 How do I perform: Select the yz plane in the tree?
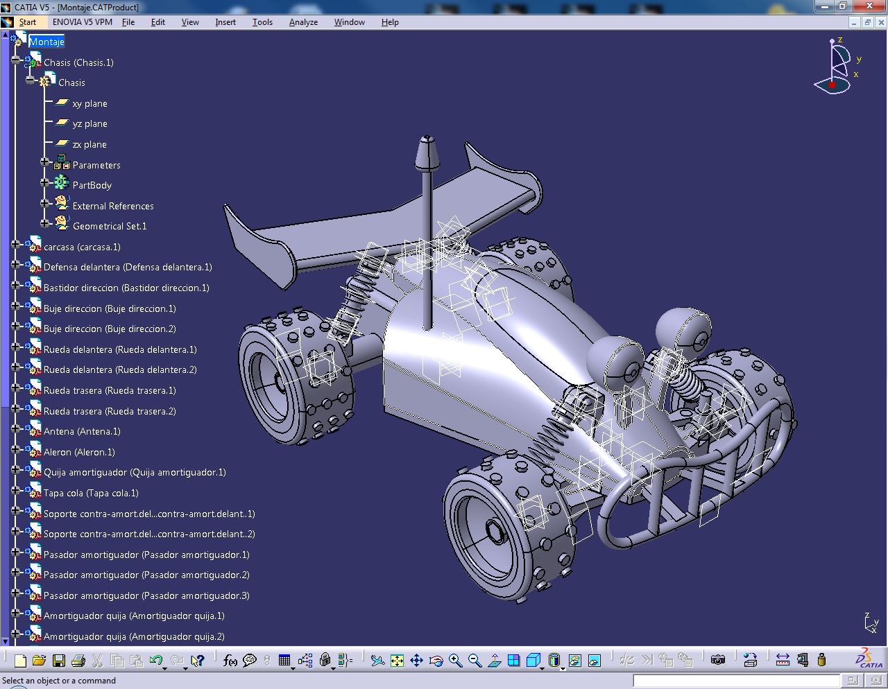coord(90,124)
